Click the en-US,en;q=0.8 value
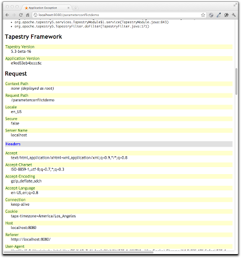 25,193
